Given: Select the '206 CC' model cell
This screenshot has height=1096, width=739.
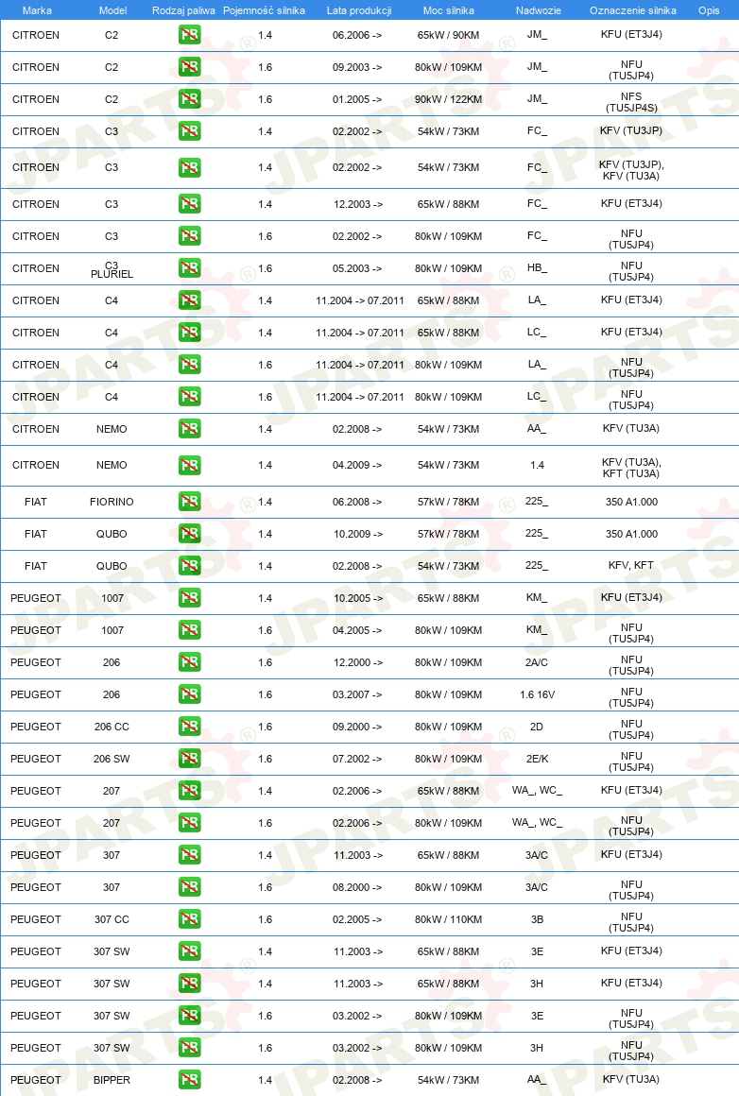Looking at the screenshot, I should (x=112, y=727).
